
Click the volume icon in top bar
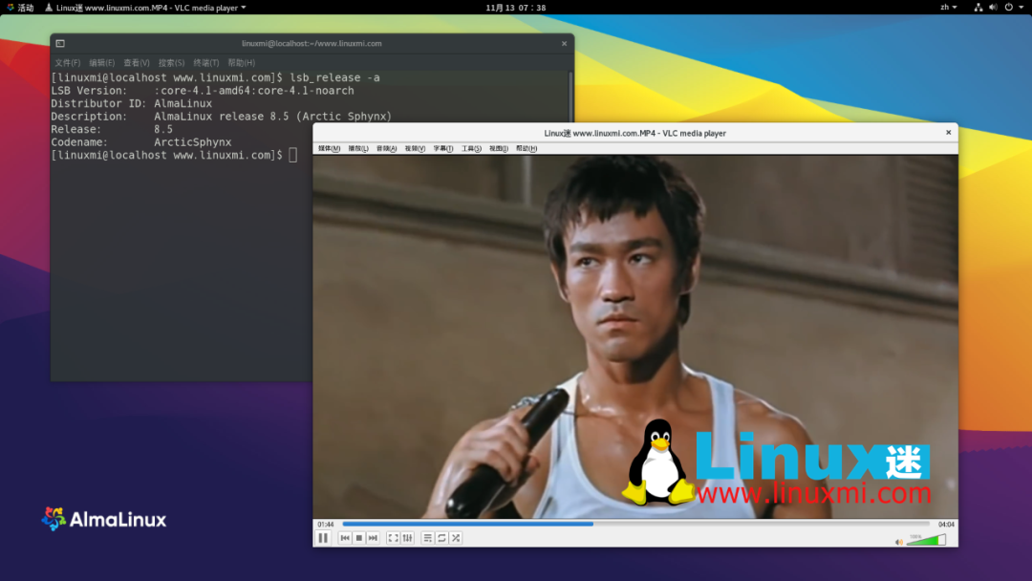coord(993,8)
